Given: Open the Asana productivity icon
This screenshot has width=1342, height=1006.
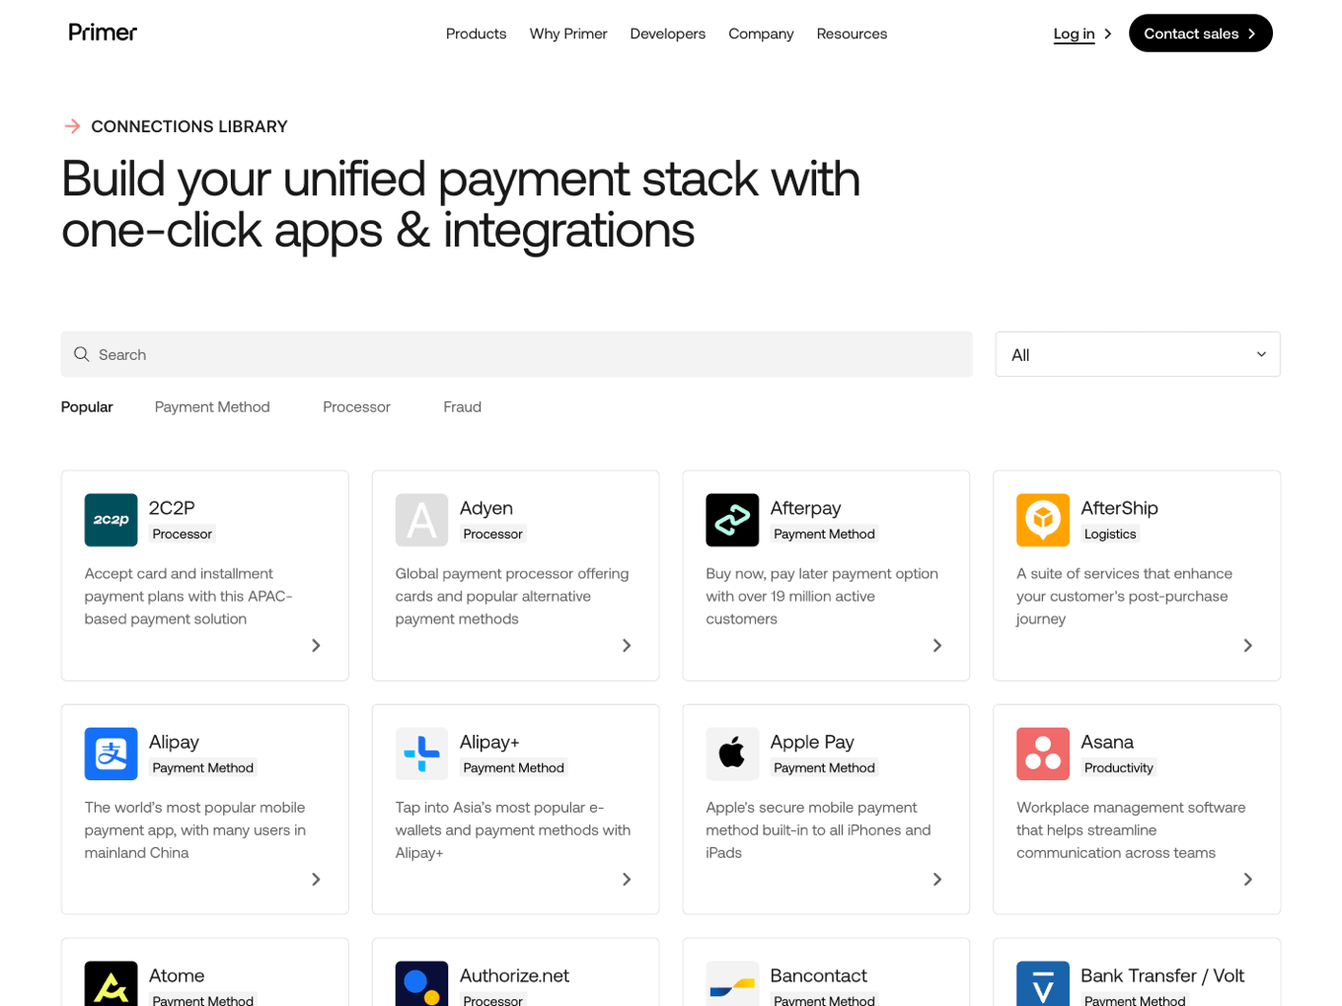Looking at the screenshot, I should click(1042, 754).
